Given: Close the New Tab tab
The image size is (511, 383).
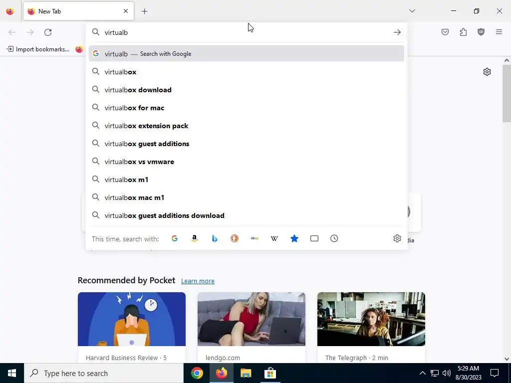Looking at the screenshot, I should pos(126,11).
